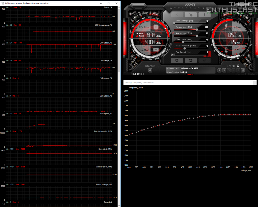
Task: Reset settings with the circular arrow button
Action: click(190, 60)
